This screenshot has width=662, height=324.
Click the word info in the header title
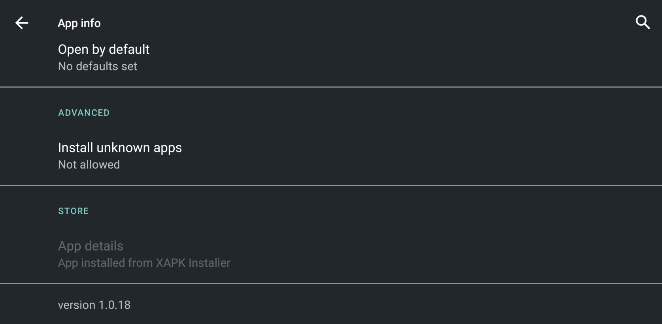pos(91,23)
